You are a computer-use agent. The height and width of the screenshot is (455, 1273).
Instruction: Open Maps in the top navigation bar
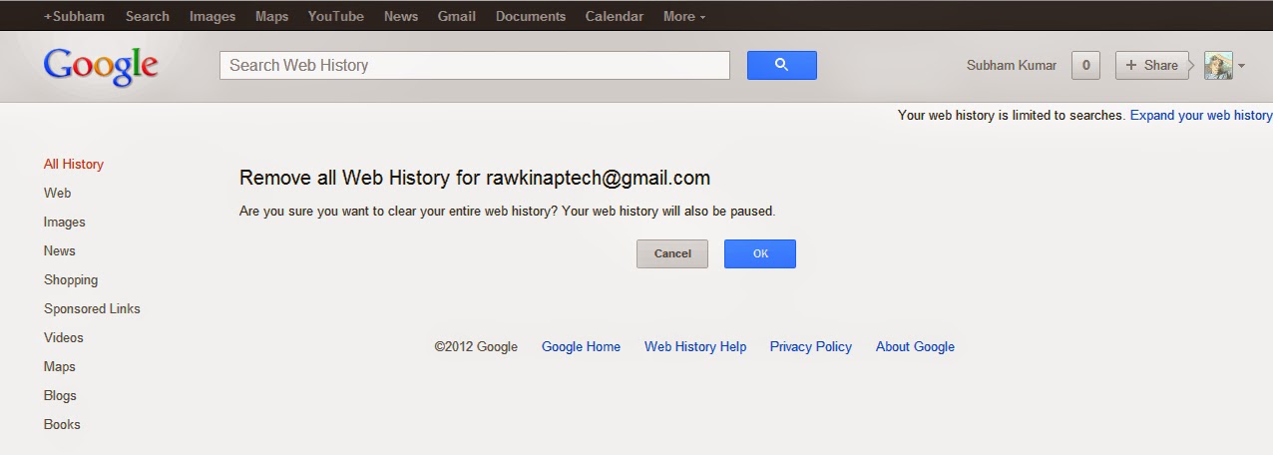pyautogui.click(x=271, y=16)
